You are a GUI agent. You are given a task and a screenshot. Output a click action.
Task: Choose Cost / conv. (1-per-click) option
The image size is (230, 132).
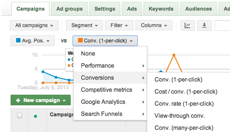pyautogui.click(x=186, y=92)
